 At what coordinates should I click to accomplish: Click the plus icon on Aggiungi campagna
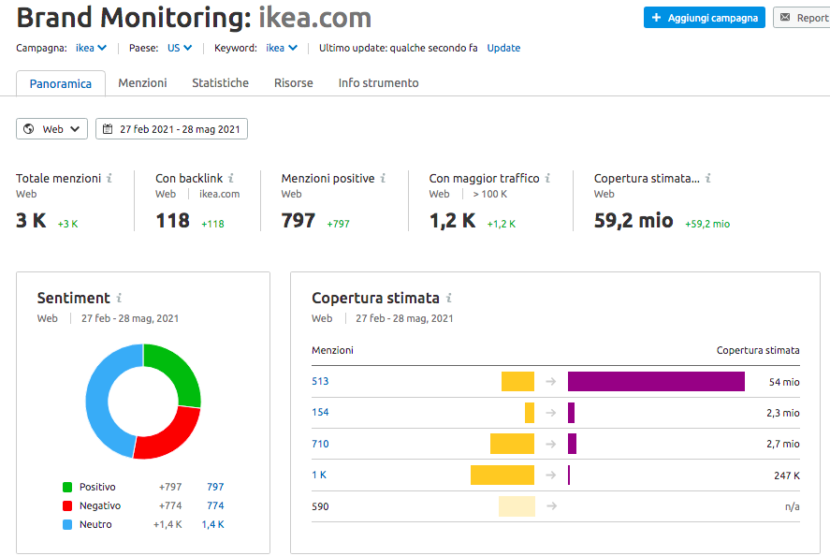coord(656,18)
